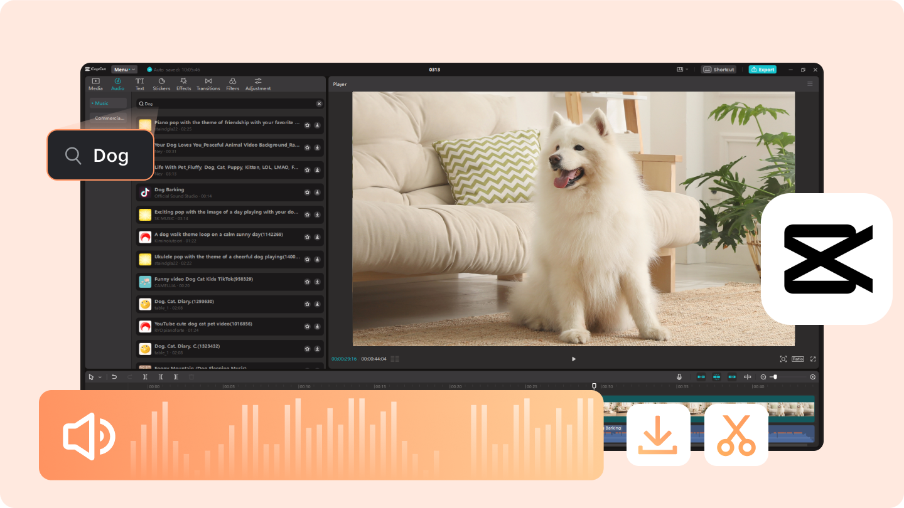Toggle auto snapping in the timeline toolbar
The width and height of the screenshot is (904, 508).
716,376
